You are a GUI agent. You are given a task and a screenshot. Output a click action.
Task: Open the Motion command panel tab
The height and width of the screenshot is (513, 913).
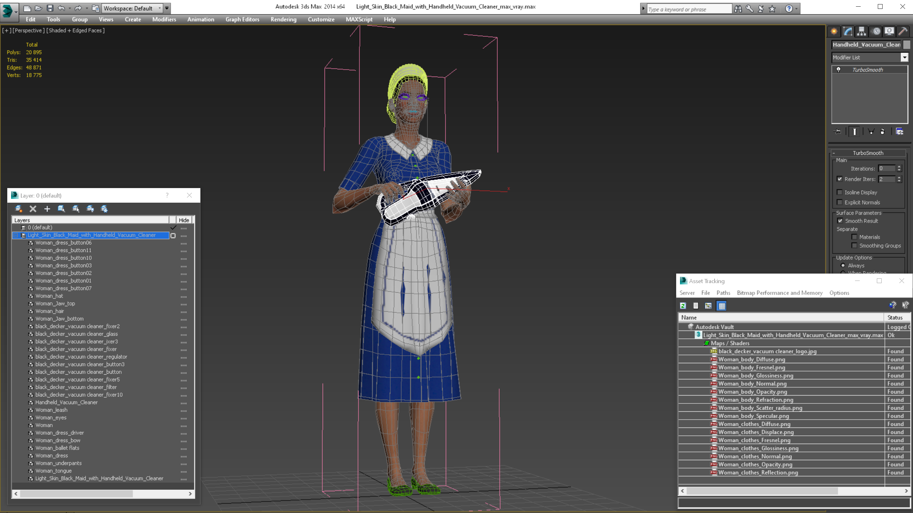click(876, 32)
